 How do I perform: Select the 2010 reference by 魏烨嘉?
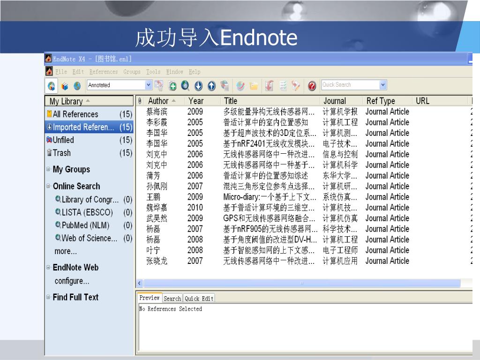coord(304,208)
